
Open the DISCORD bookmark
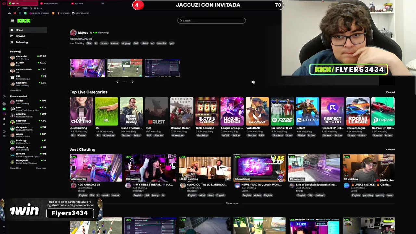[x=63, y=13]
